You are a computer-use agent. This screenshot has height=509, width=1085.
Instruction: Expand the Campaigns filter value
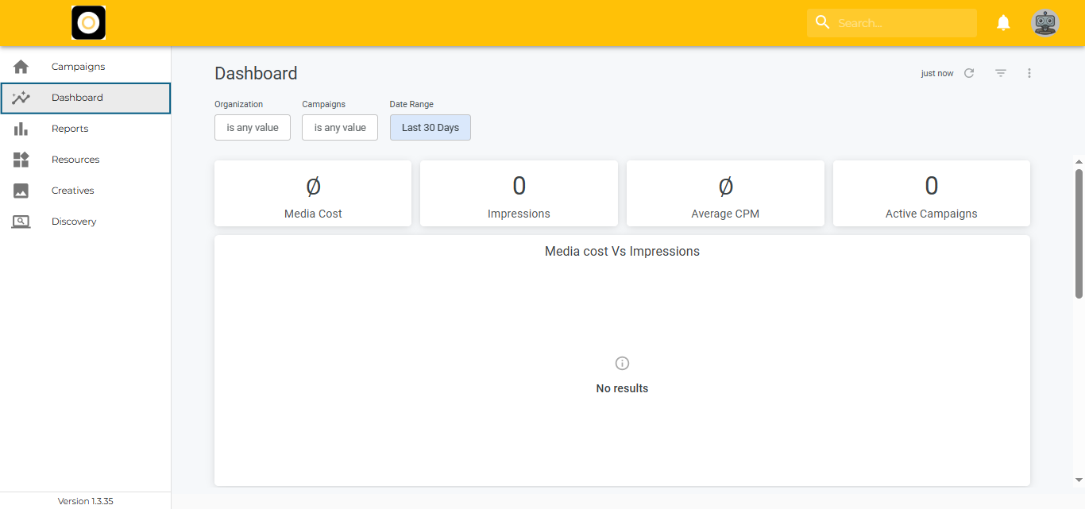tap(340, 128)
